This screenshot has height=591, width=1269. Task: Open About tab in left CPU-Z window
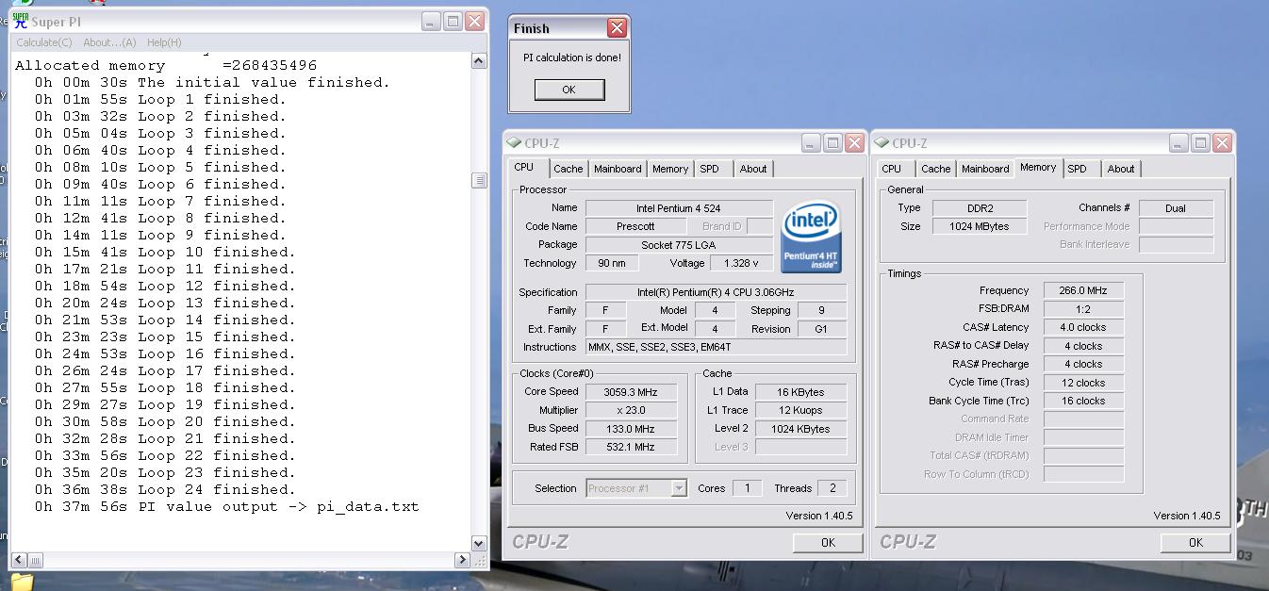coord(753,169)
